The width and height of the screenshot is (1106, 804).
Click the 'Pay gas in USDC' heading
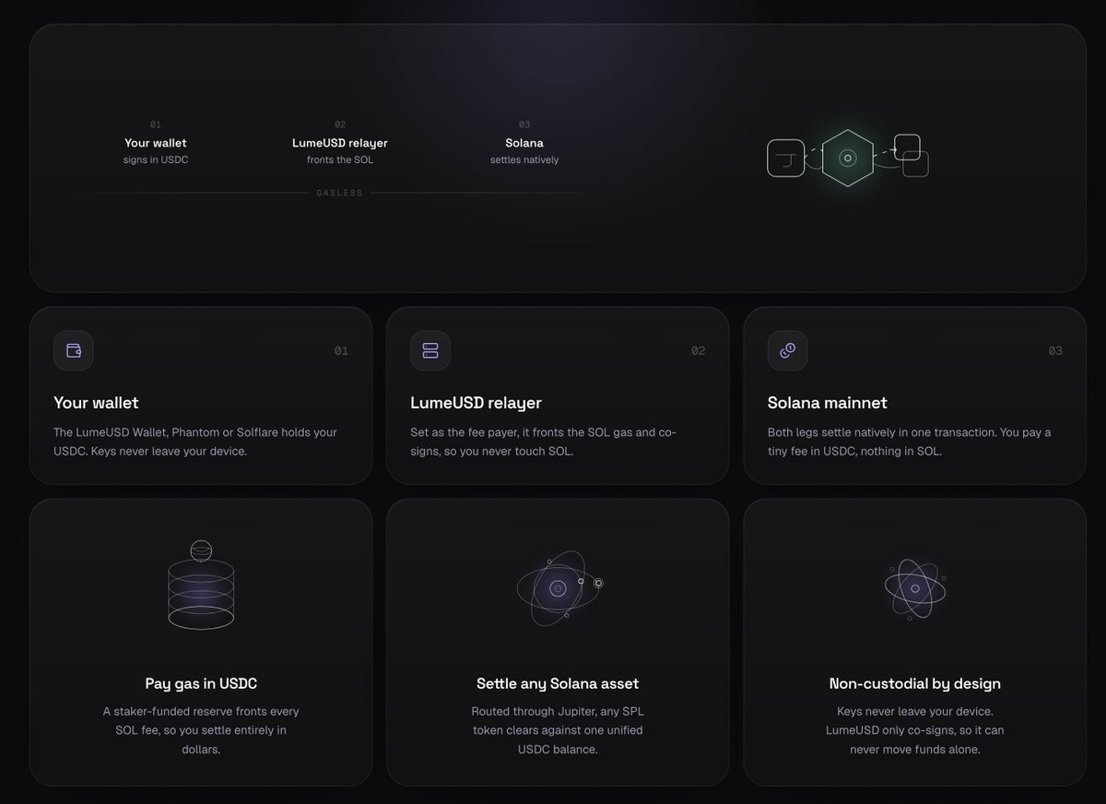[201, 683]
